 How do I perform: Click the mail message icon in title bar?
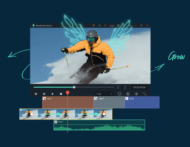coord(124,26)
